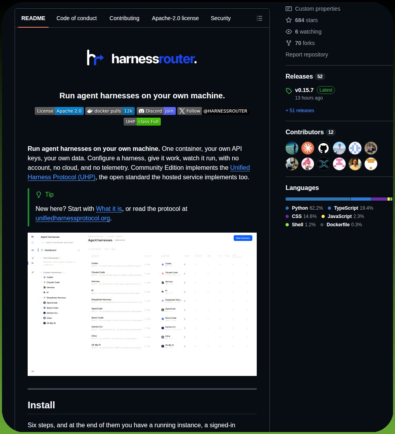
Task: Open first avatar in second contributor row
Action: click(292, 164)
